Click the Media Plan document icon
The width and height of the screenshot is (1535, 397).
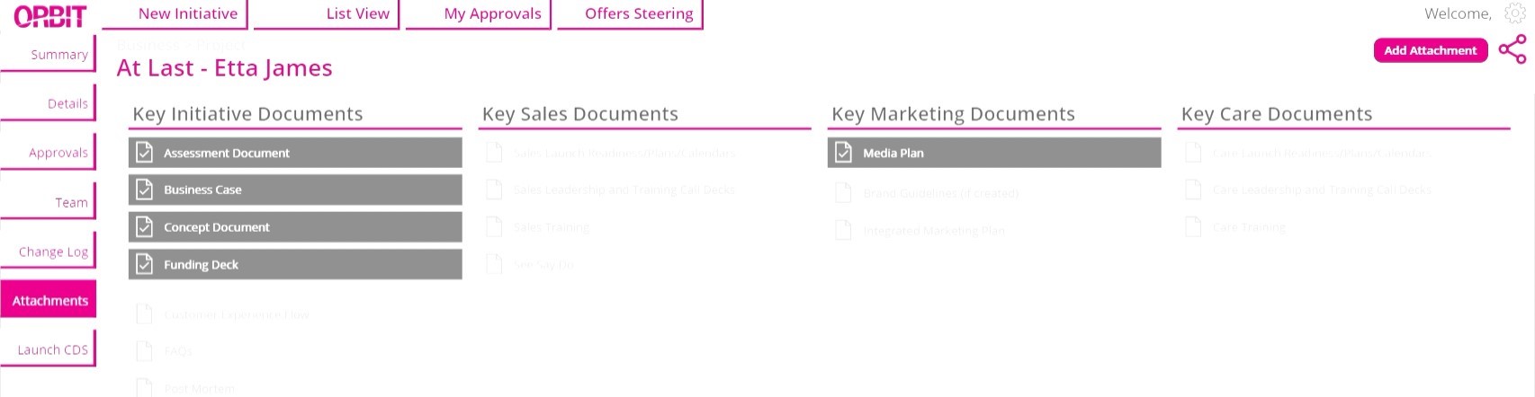tap(843, 153)
